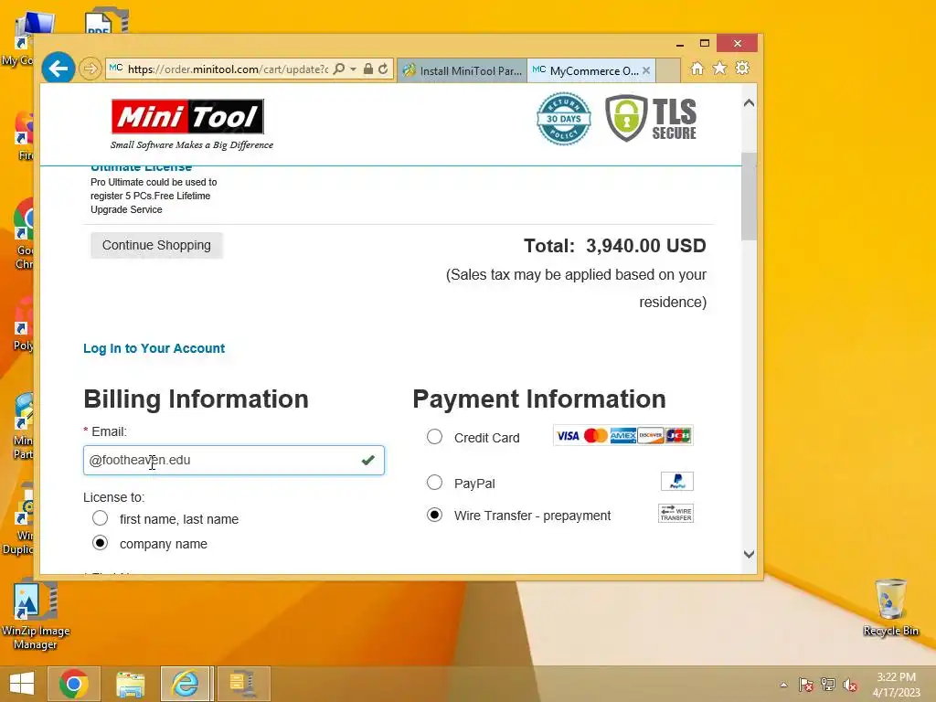Switch to Install MiniTool Par... tab
Image resolution: width=936 pixels, height=702 pixels.
point(463,70)
